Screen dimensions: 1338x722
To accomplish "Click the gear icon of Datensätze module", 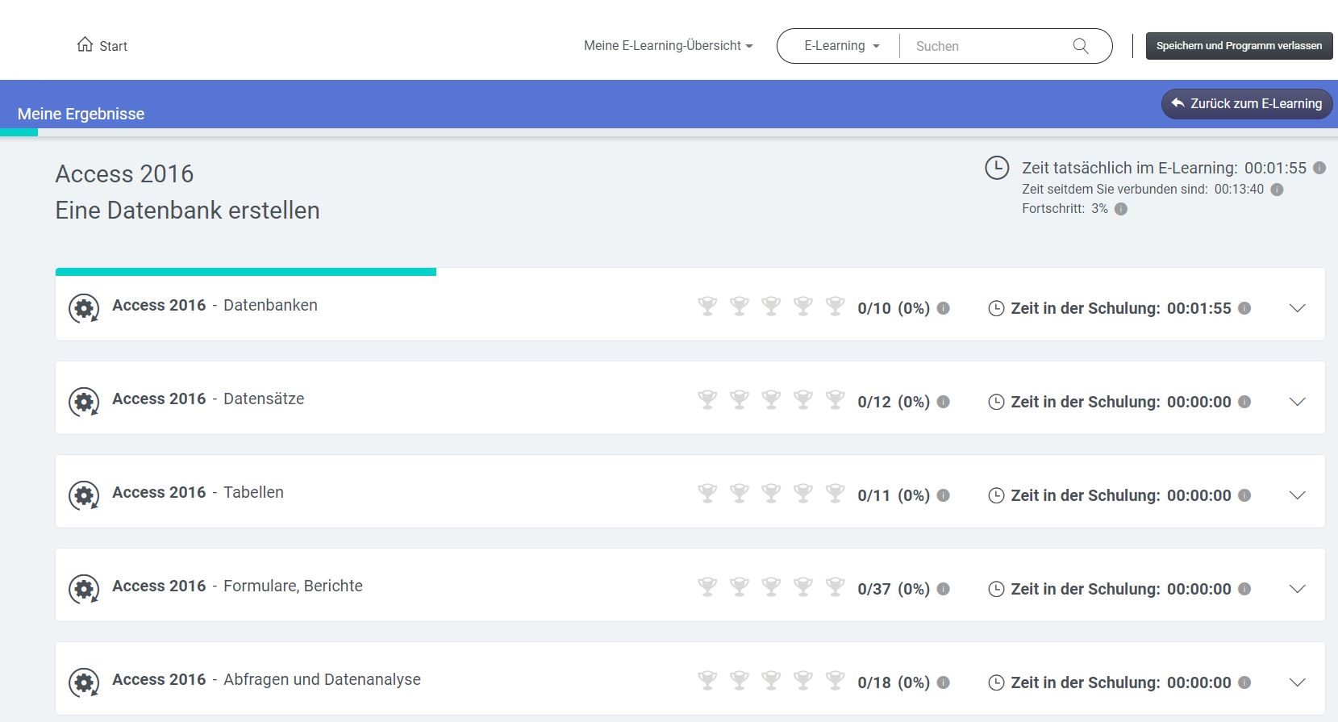I will tap(84, 402).
